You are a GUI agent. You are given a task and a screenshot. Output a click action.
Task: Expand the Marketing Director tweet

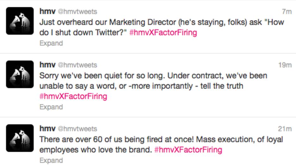[x=51, y=43]
